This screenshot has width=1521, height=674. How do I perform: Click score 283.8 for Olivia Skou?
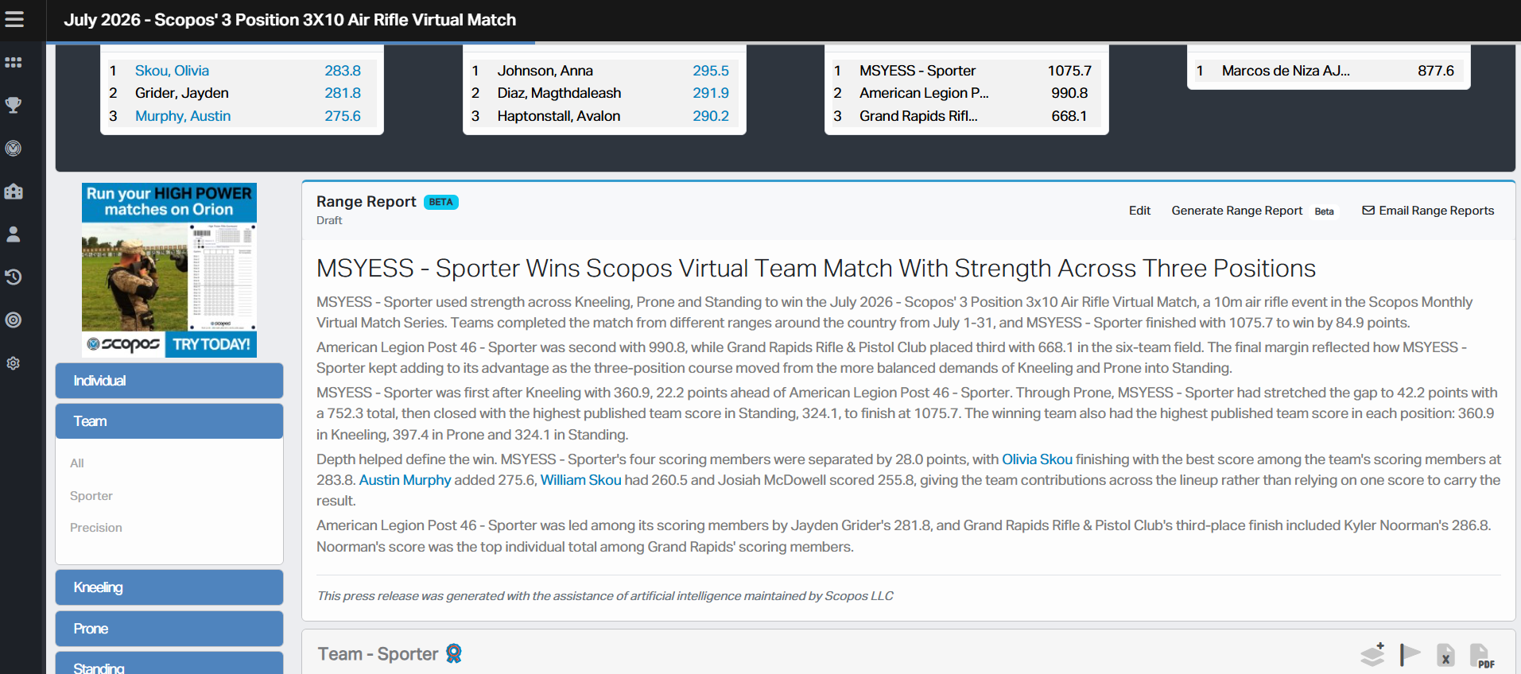click(343, 71)
